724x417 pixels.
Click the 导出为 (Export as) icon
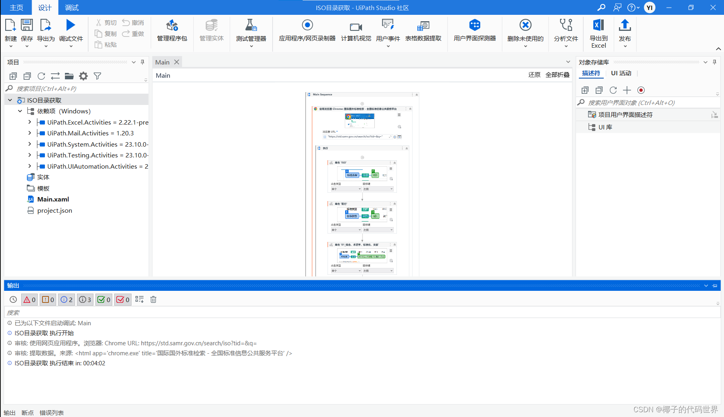point(46,25)
